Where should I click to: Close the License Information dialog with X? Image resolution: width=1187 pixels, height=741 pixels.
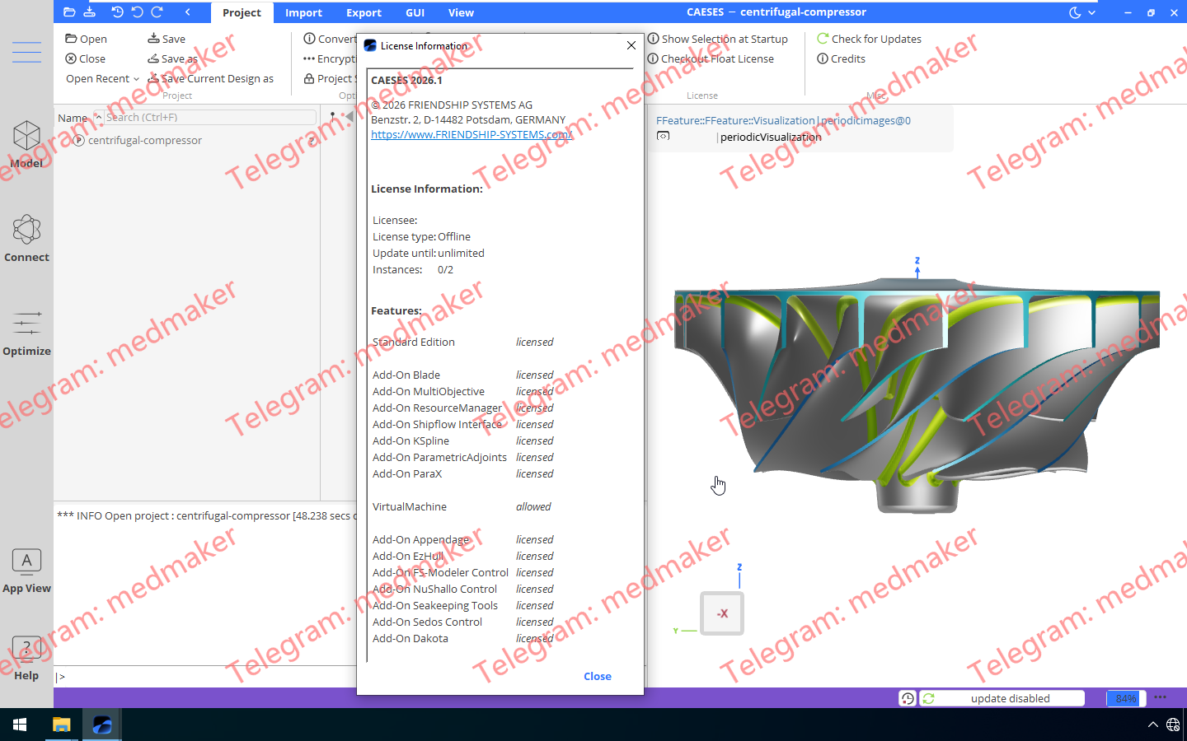point(631,45)
